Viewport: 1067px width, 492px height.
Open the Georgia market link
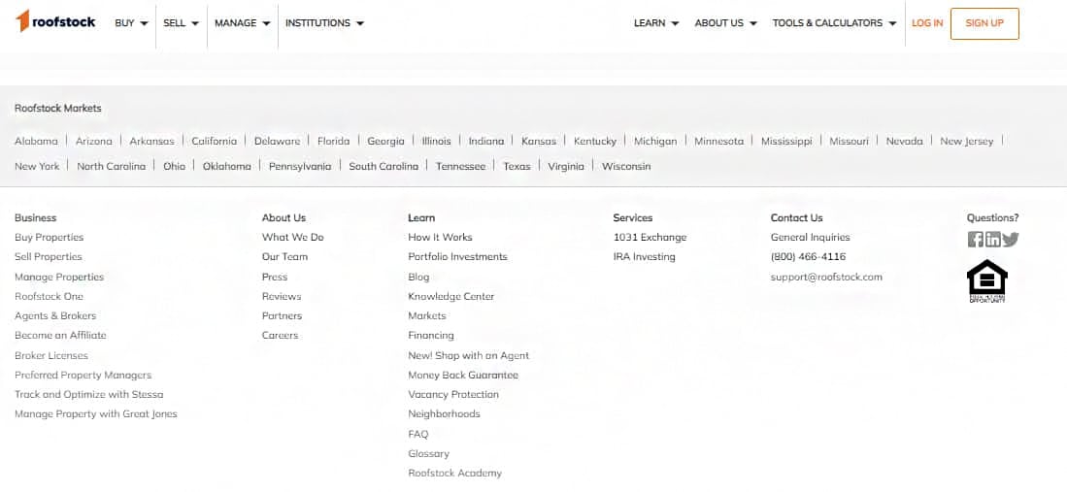[x=385, y=142]
